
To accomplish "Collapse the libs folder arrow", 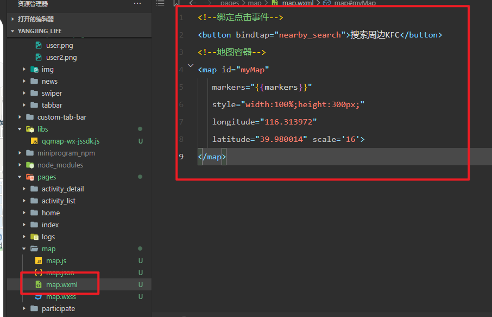I will tap(20, 129).
